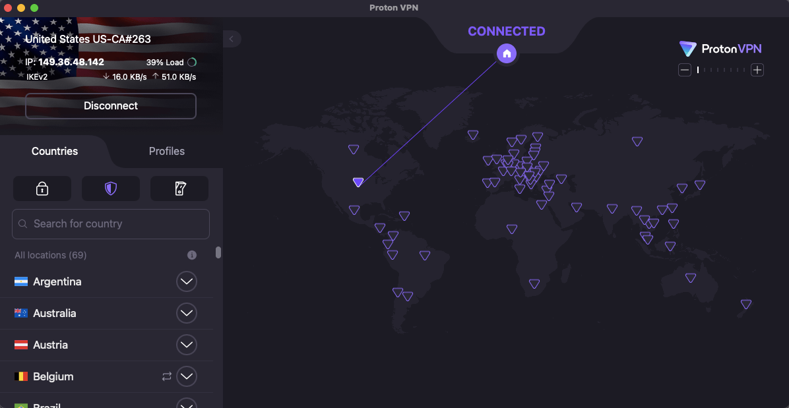
Task: Expand the Australia server list
Action: point(187,313)
